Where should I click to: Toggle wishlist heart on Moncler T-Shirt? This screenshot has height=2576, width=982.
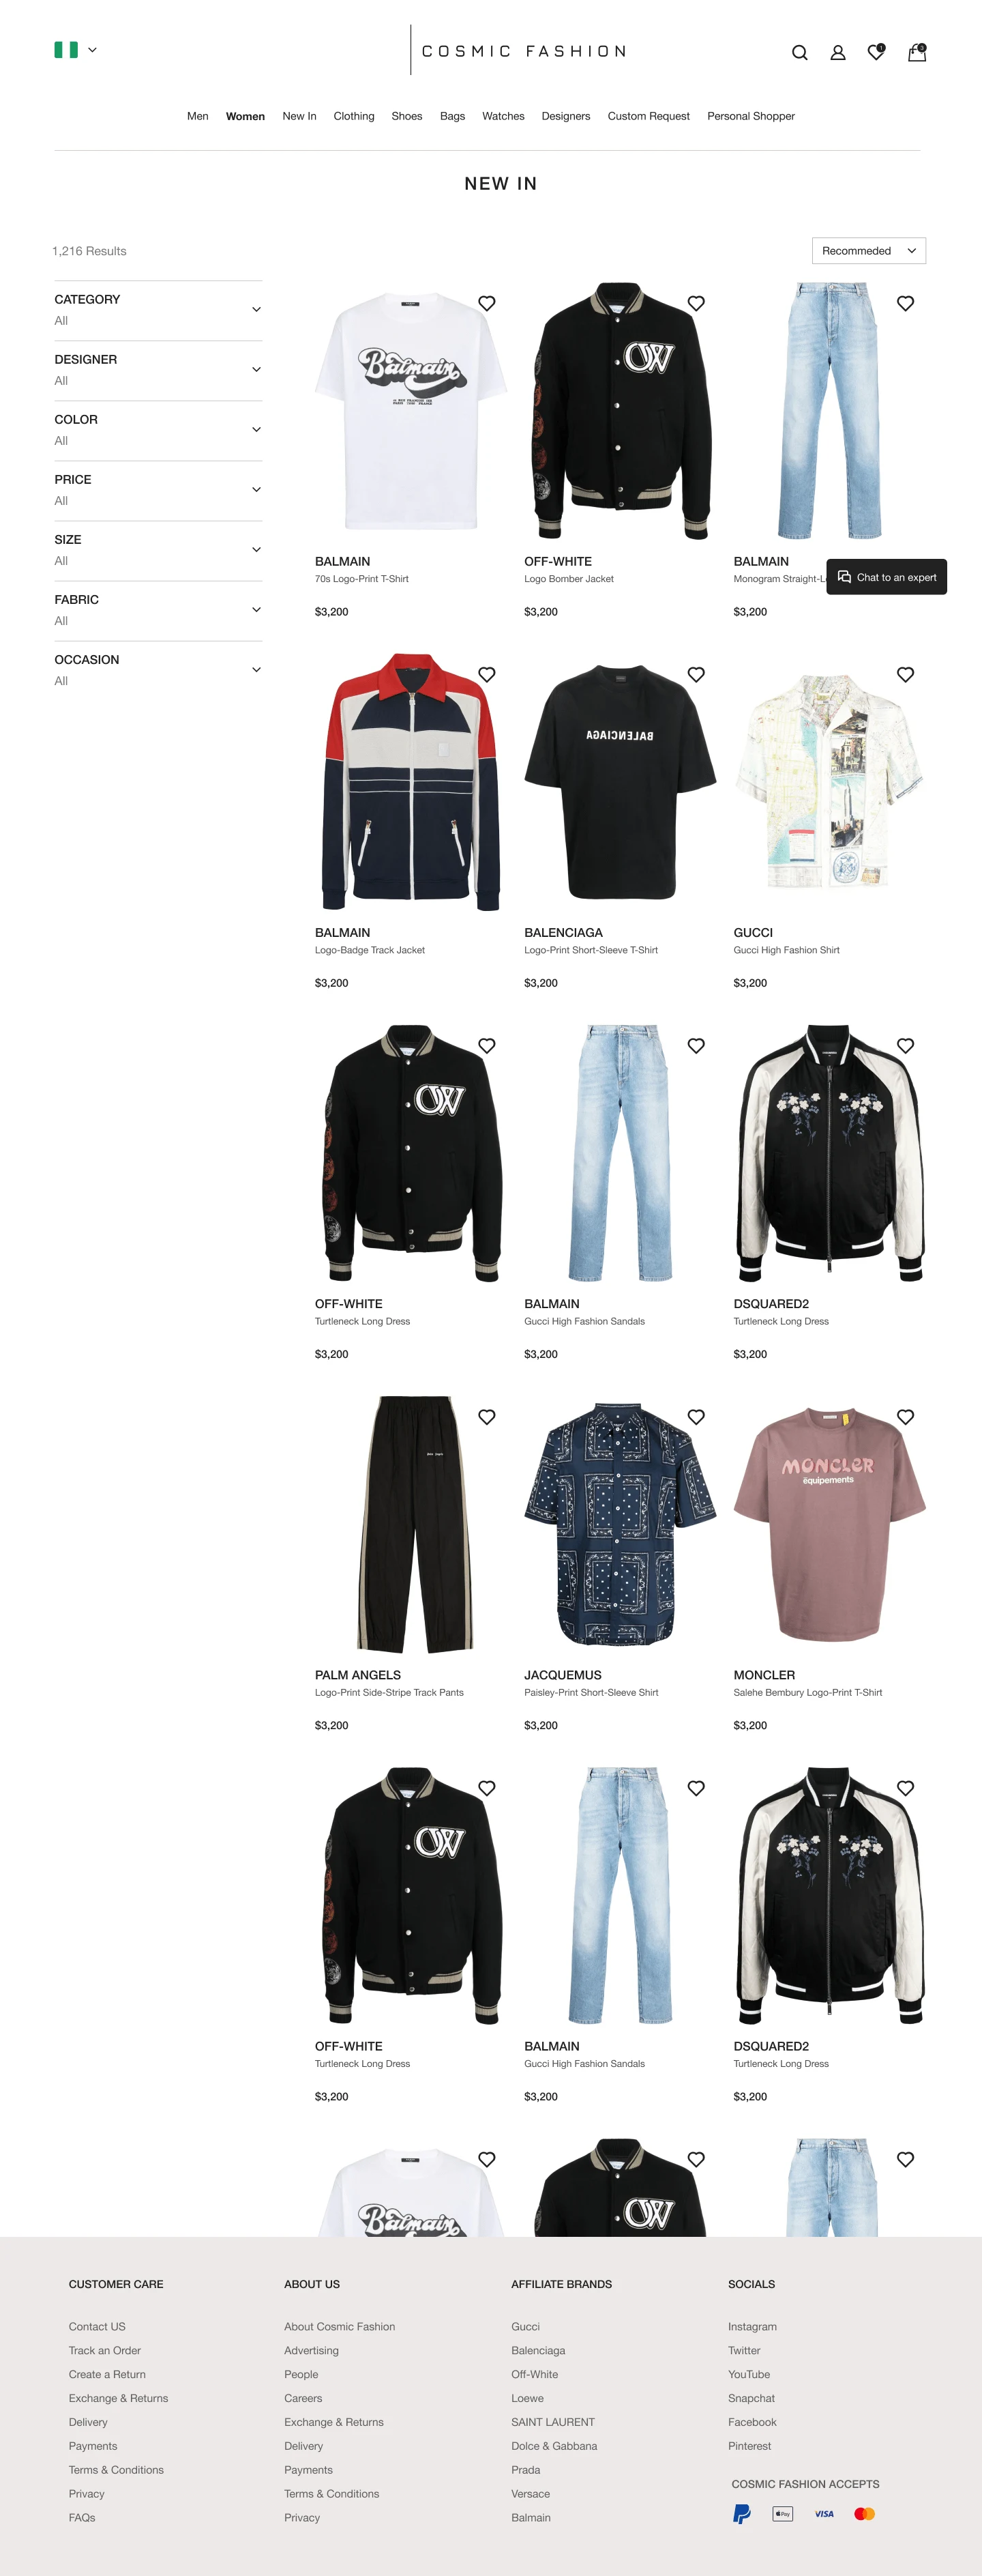click(x=905, y=1416)
